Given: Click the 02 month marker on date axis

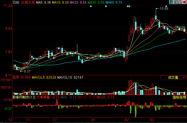Looking at the screenshot, I should click(x=126, y=119).
